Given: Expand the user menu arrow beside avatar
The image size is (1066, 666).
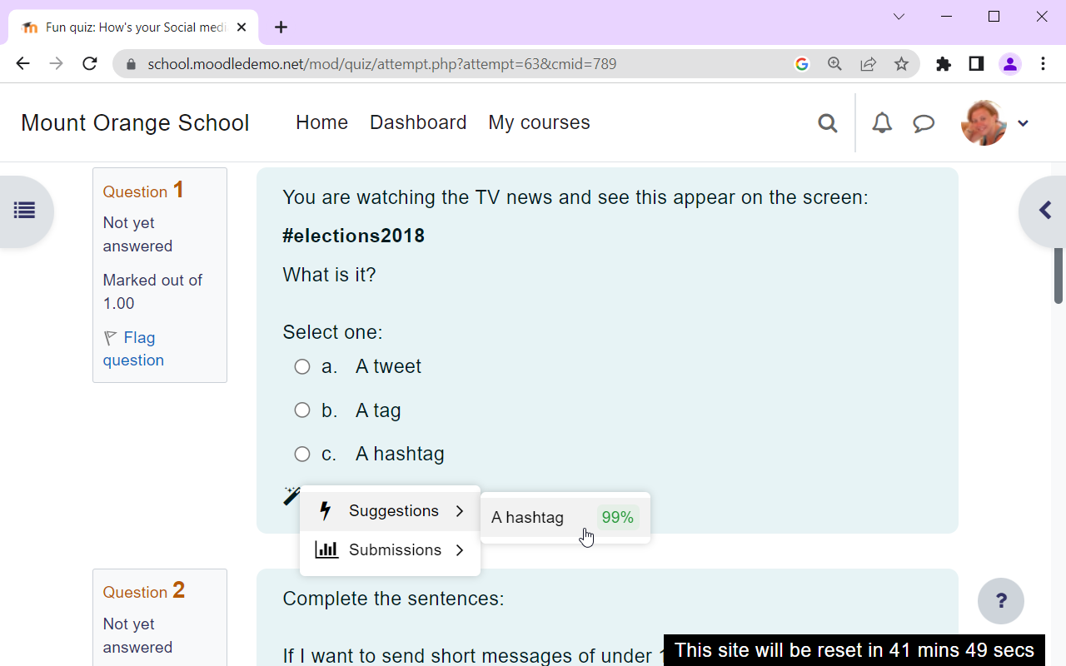Looking at the screenshot, I should [1024, 123].
